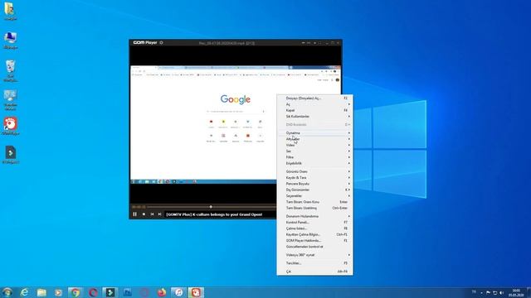
Task: Open the dark file icon at bottom of desktop
Action: click(x=11, y=155)
